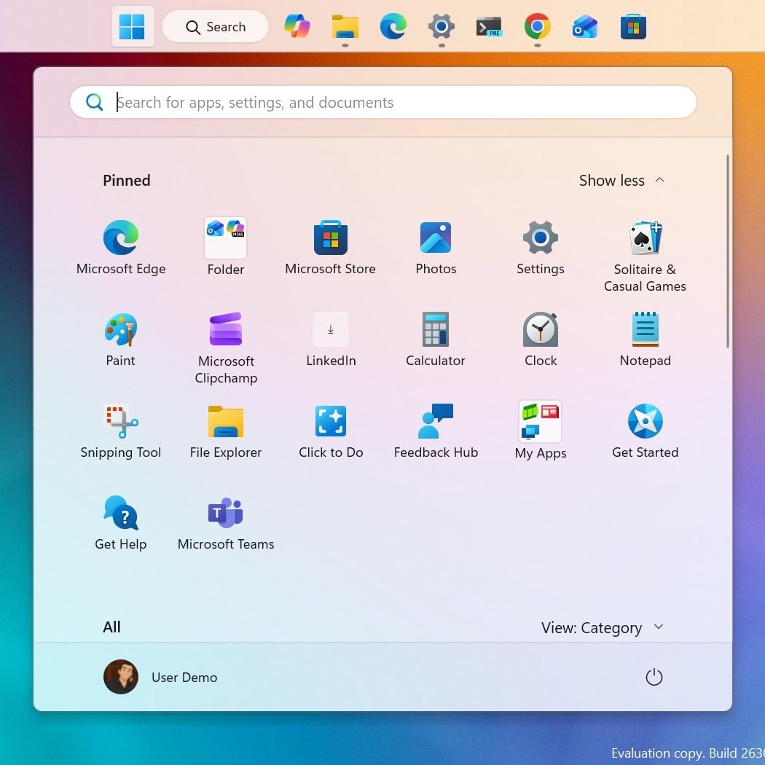
Task: Open Terminal Preview on the taskbar
Action: [489, 26]
